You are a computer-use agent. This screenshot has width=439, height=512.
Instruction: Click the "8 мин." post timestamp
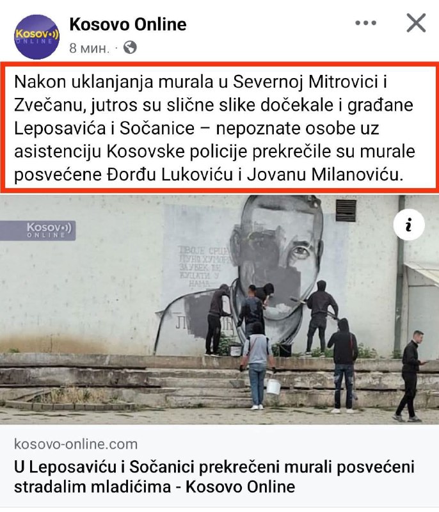point(89,48)
